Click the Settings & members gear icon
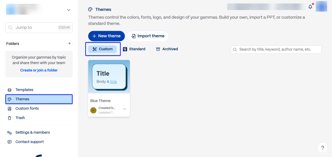 pos(9,132)
